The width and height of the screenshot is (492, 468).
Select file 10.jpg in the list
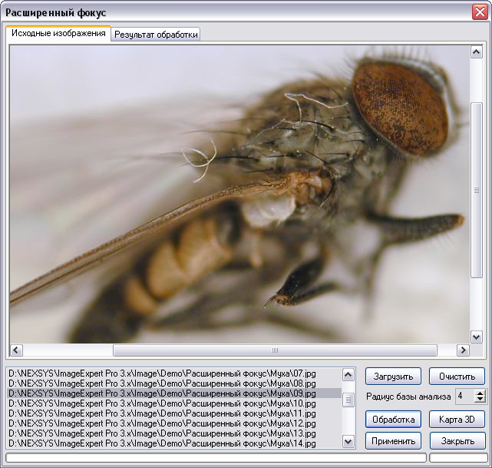[163, 403]
